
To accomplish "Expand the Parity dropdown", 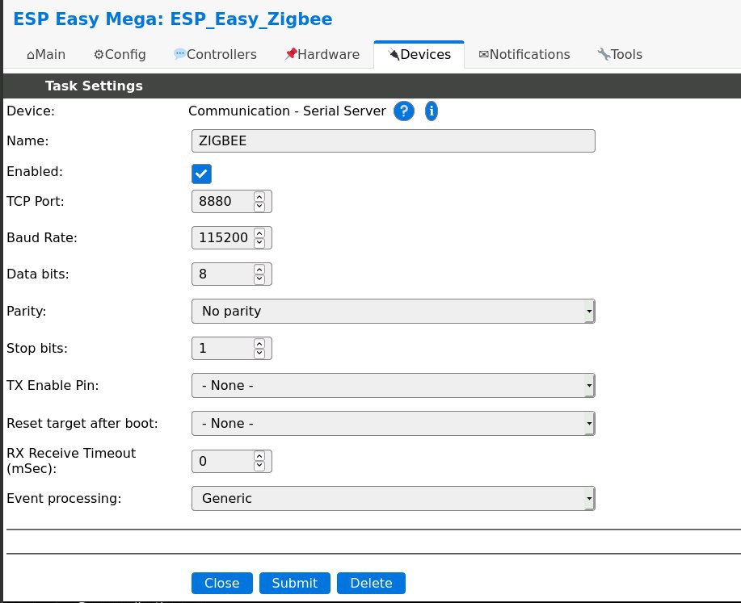I will tap(394, 311).
